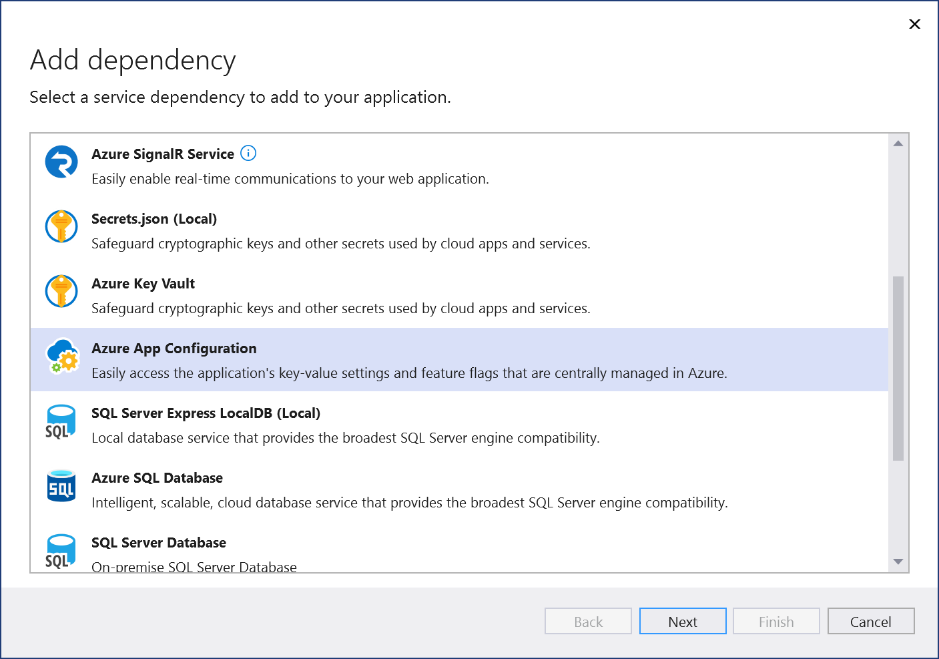
Task: Click the Finish button
Action: click(776, 621)
